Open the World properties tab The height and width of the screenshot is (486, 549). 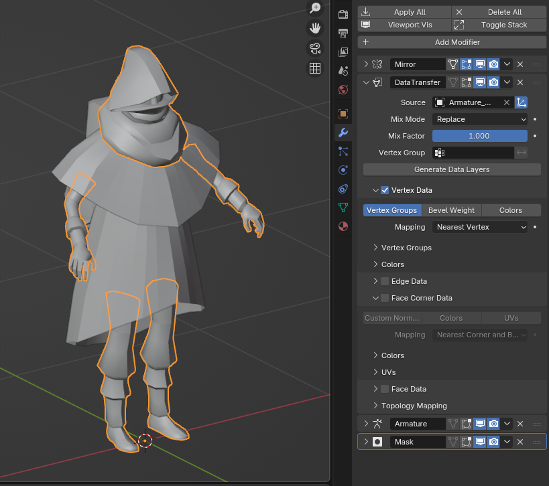pyautogui.click(x=343, y=90)
